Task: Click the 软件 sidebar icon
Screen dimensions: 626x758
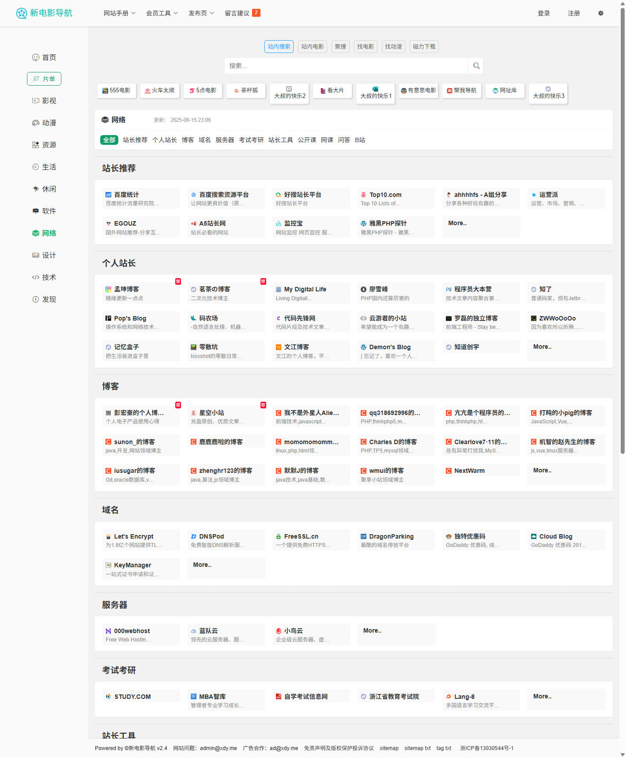Action: [x=36, y=211]
